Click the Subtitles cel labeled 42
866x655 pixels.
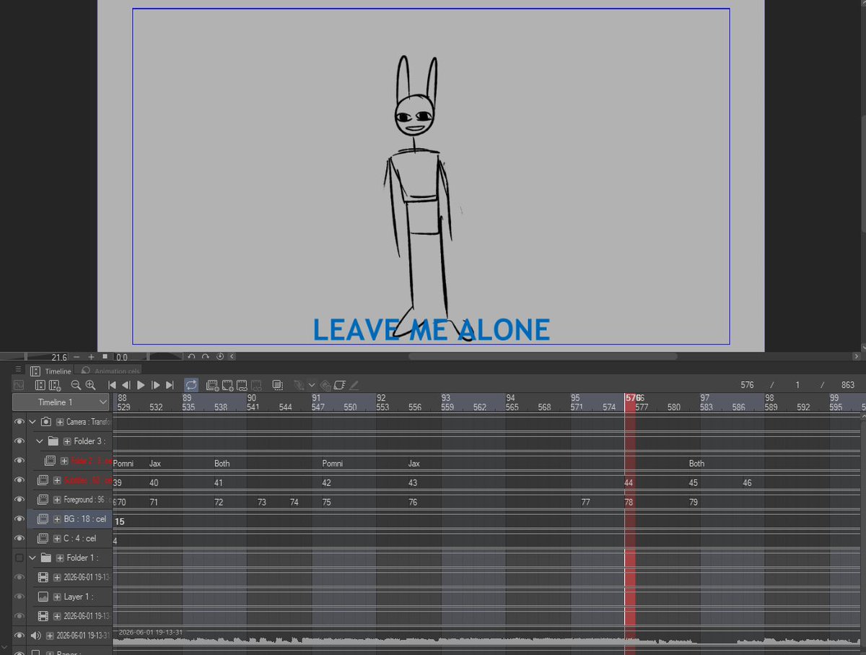326,483
